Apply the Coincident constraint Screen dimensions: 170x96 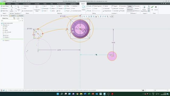(x=115, y=11)
